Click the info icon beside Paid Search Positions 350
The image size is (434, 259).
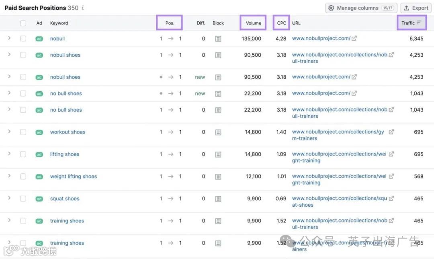coord(83,8)
